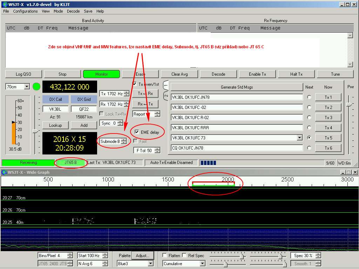Select Next radio for VK3BL OK1UFC -02
359x269 pixels.
coord(309,107)
